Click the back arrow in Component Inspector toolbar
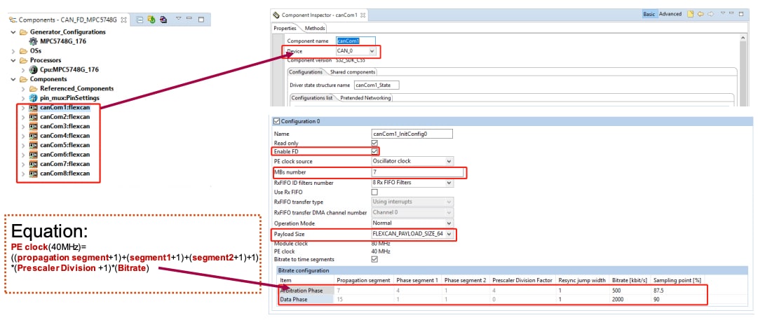Screen dimensions: 758x320 tap(699, 14)
